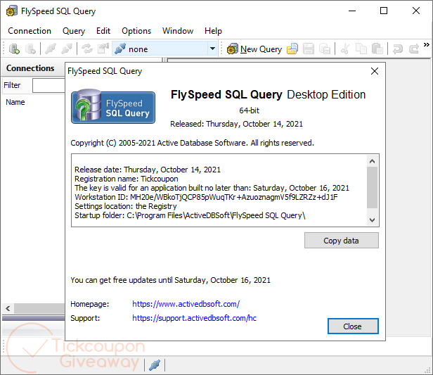Viewport: 433px width, 375px height.
Task: Click the FlySpeed app icon in title bar
Action: 11,11
